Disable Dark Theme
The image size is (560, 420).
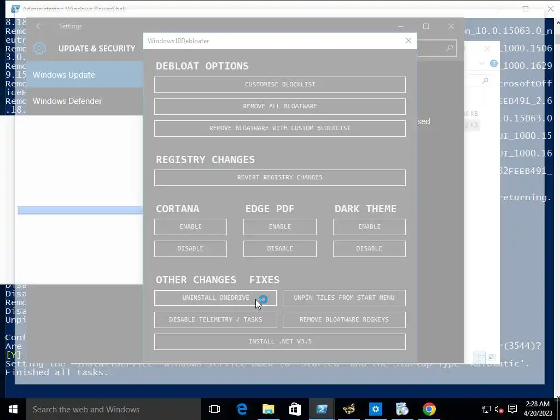369,249
